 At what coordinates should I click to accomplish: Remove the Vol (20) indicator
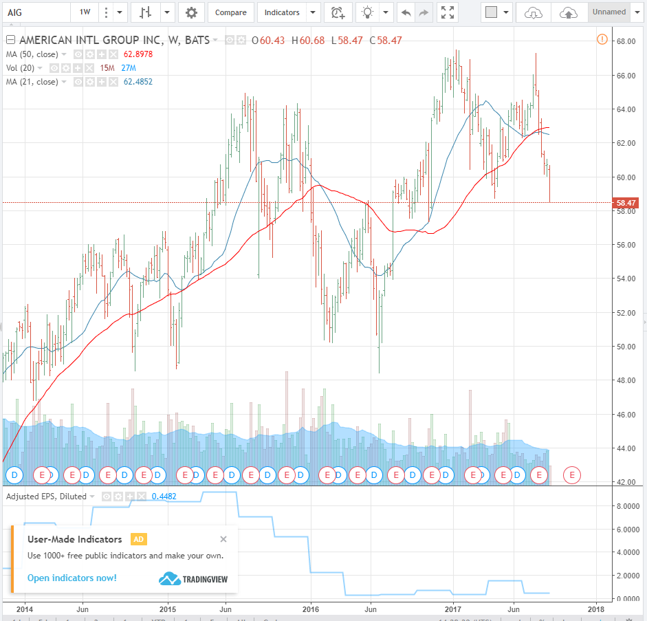pos(89,68)
